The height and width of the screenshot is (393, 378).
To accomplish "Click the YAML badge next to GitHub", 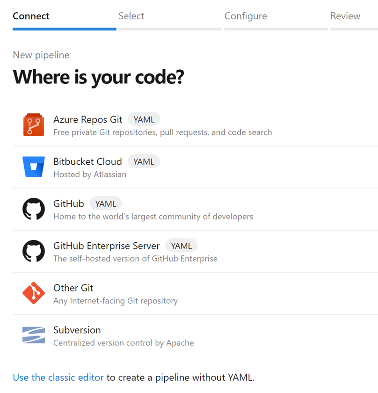I will coord(105,203).
